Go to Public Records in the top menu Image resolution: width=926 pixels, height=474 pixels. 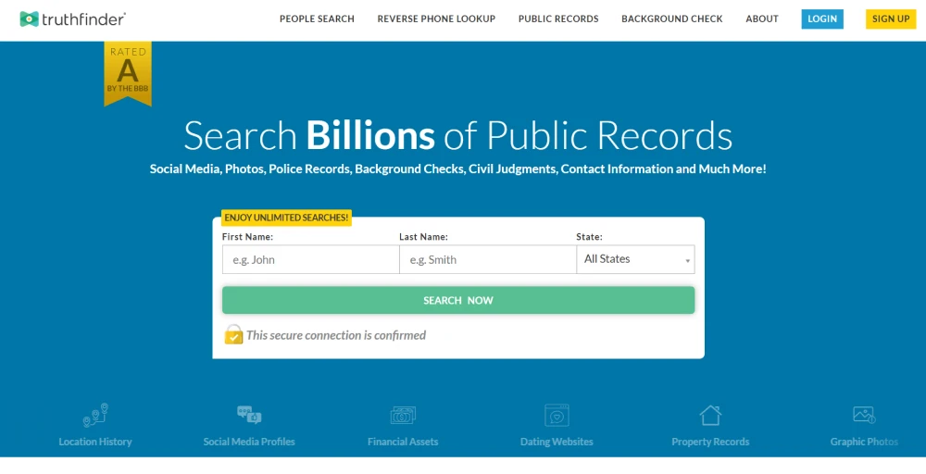558,19
